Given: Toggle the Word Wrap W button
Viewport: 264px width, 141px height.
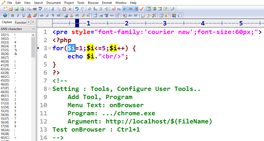Looking at the screenshot, I should (125, 9).
